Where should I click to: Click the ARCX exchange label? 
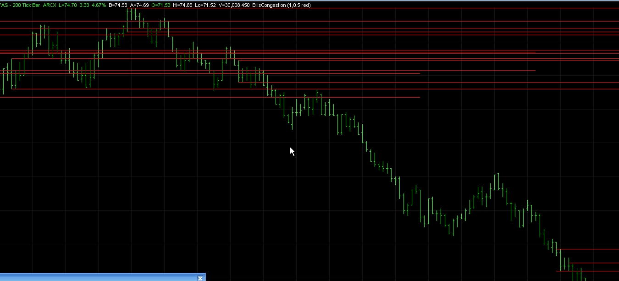tap(50, 5)
